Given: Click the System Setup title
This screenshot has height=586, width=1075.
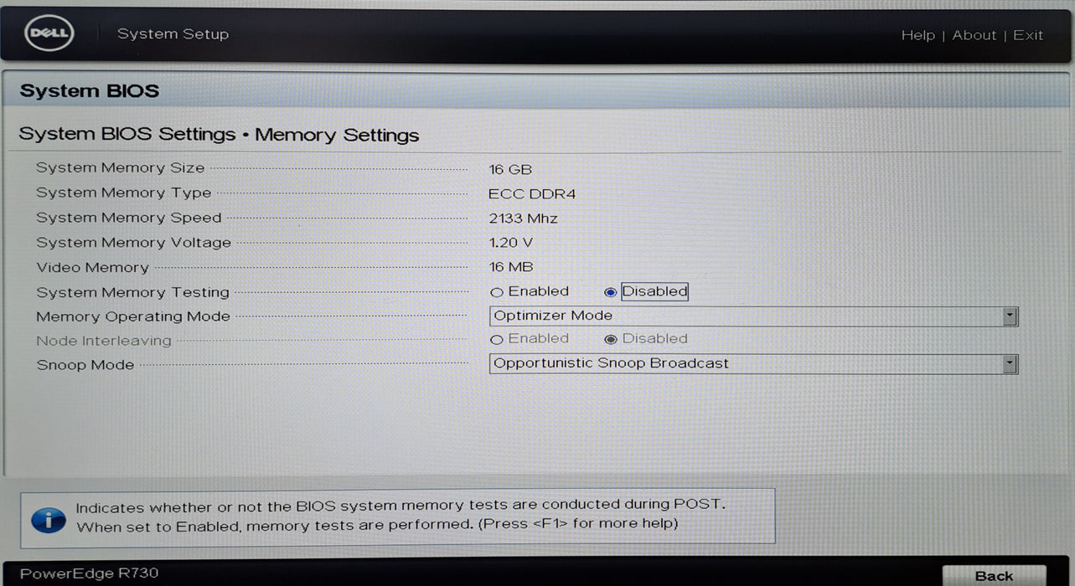Looking at the screenshot, I should pos(173,34).
